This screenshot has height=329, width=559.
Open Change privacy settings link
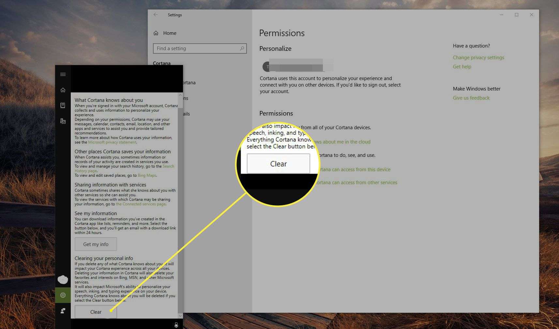[x=478, y=58]
